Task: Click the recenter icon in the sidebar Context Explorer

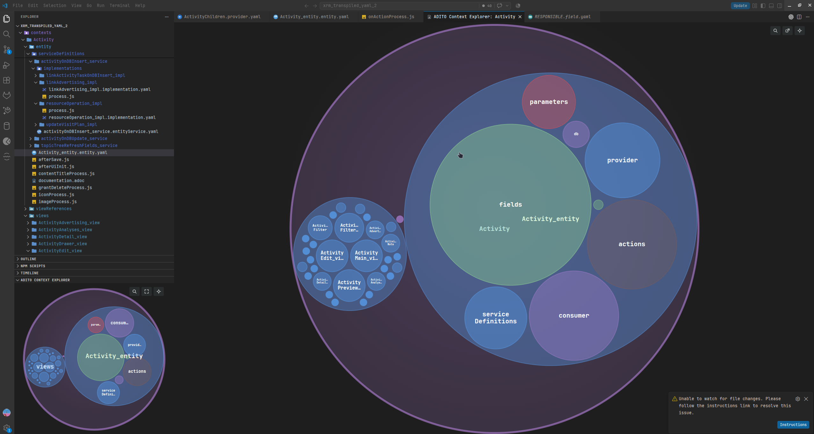Action: (x=159, y=291)
